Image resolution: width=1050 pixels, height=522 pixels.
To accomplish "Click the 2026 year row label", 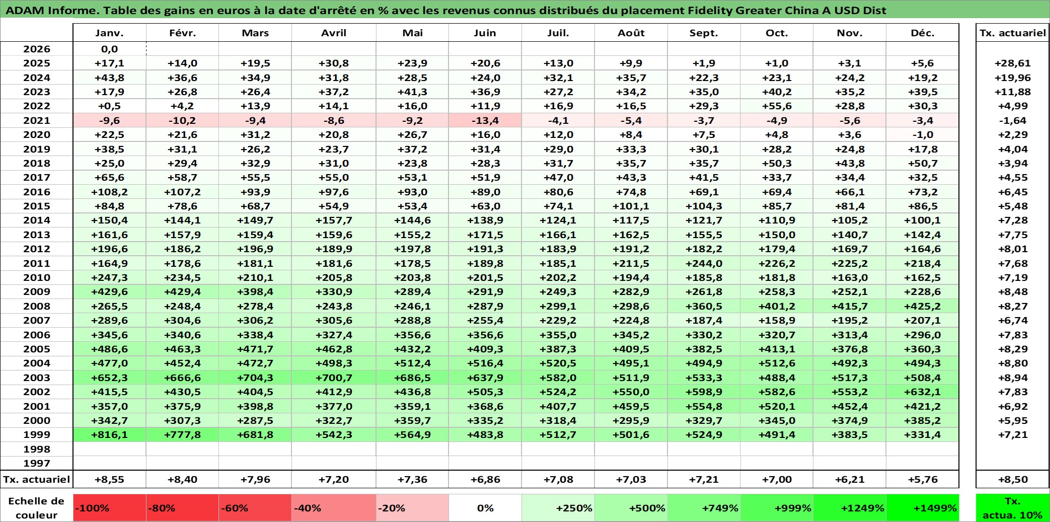I will (37, 49).
